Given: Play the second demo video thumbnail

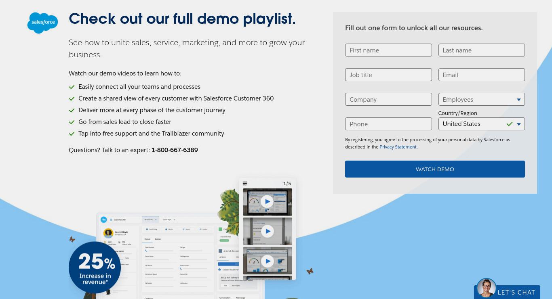Looking at the screenshot, I should pos(267,231).
